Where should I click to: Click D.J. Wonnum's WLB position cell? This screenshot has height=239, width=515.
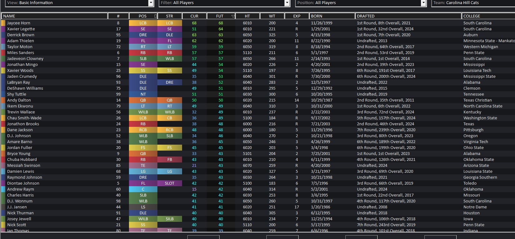(143, 201)
